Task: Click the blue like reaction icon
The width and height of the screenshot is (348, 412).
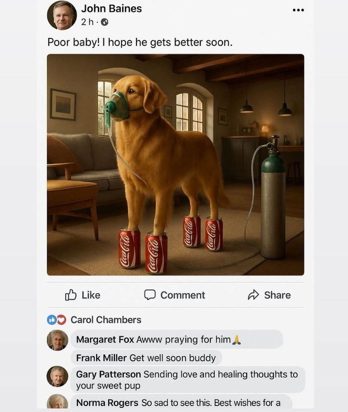Action: pos(52,320)
